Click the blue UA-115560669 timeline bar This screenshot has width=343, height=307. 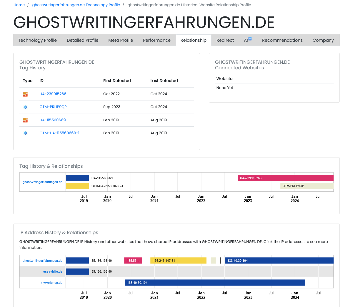click(77, 178)
